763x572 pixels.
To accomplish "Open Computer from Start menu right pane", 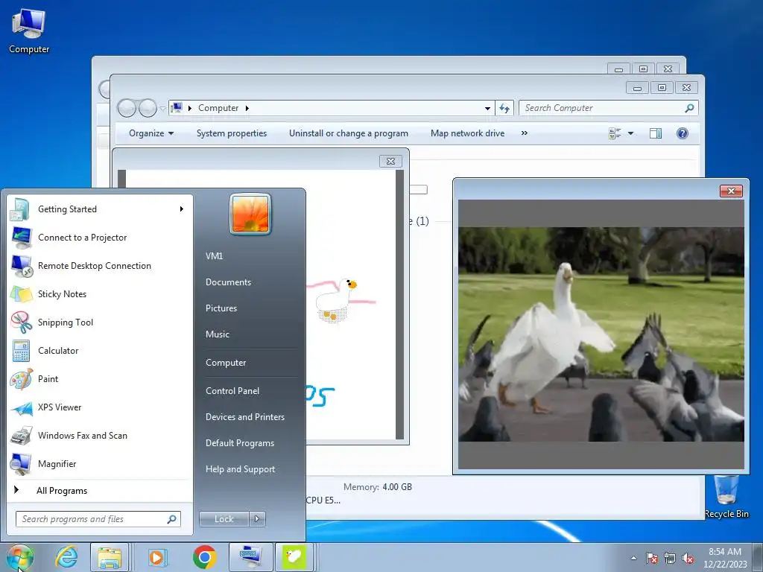I will point(226,363).
